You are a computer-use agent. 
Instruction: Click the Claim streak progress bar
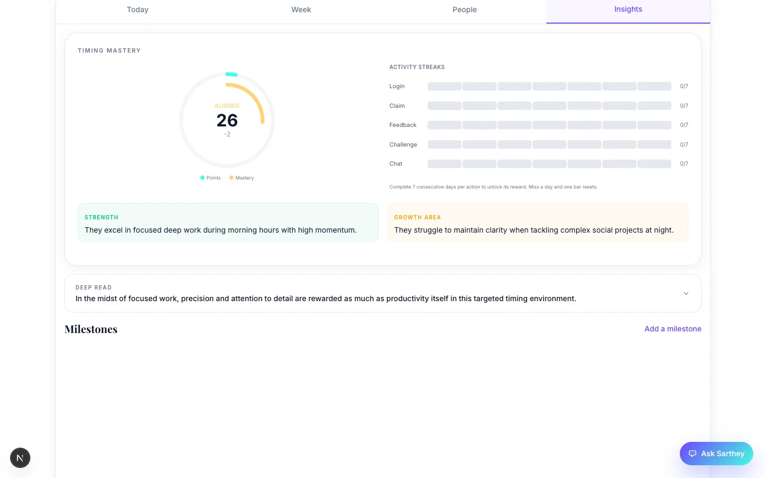(x=549, y=106)
